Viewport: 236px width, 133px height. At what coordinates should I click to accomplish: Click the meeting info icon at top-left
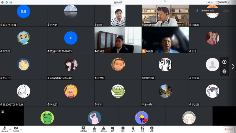pos(2,2)
